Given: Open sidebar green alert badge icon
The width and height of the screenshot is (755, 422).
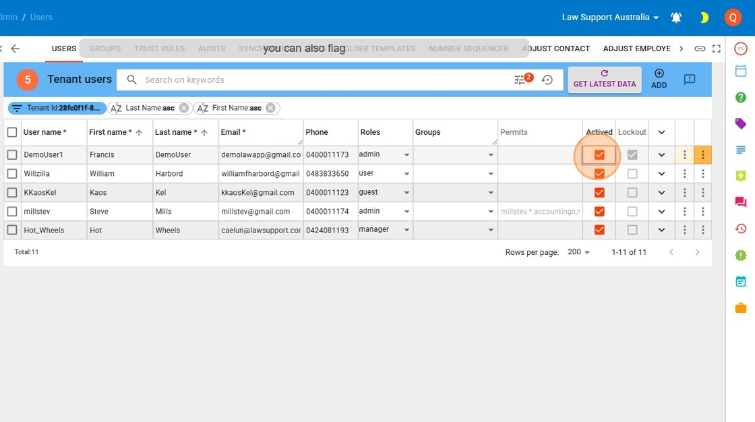Looking at the screenshot, I should point(741,255).
